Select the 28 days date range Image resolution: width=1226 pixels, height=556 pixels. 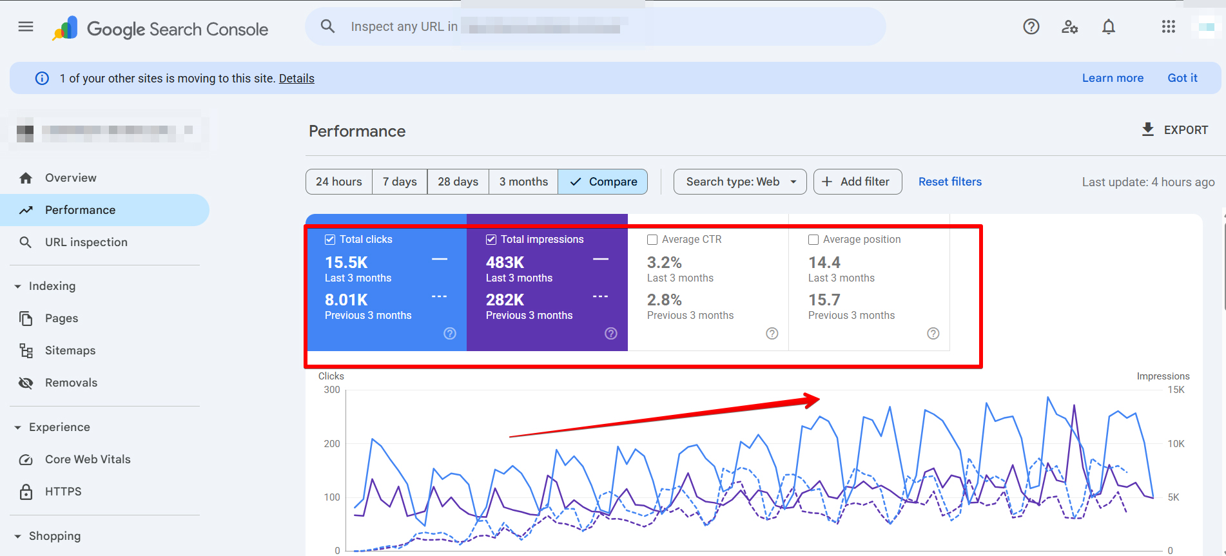click(x=458, y=182)
